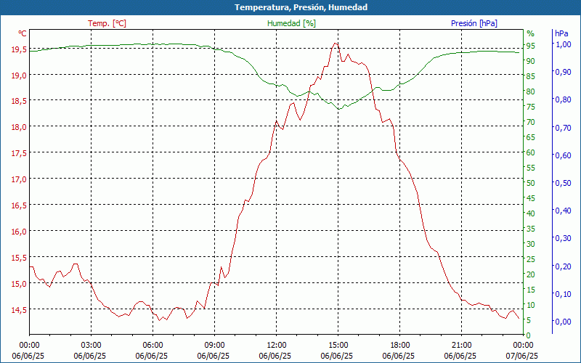Image resolution: width=581 pixels, height=363 pixels.
Task: Click the 16,0 temperature axis value
Action: tap(20, 232)
